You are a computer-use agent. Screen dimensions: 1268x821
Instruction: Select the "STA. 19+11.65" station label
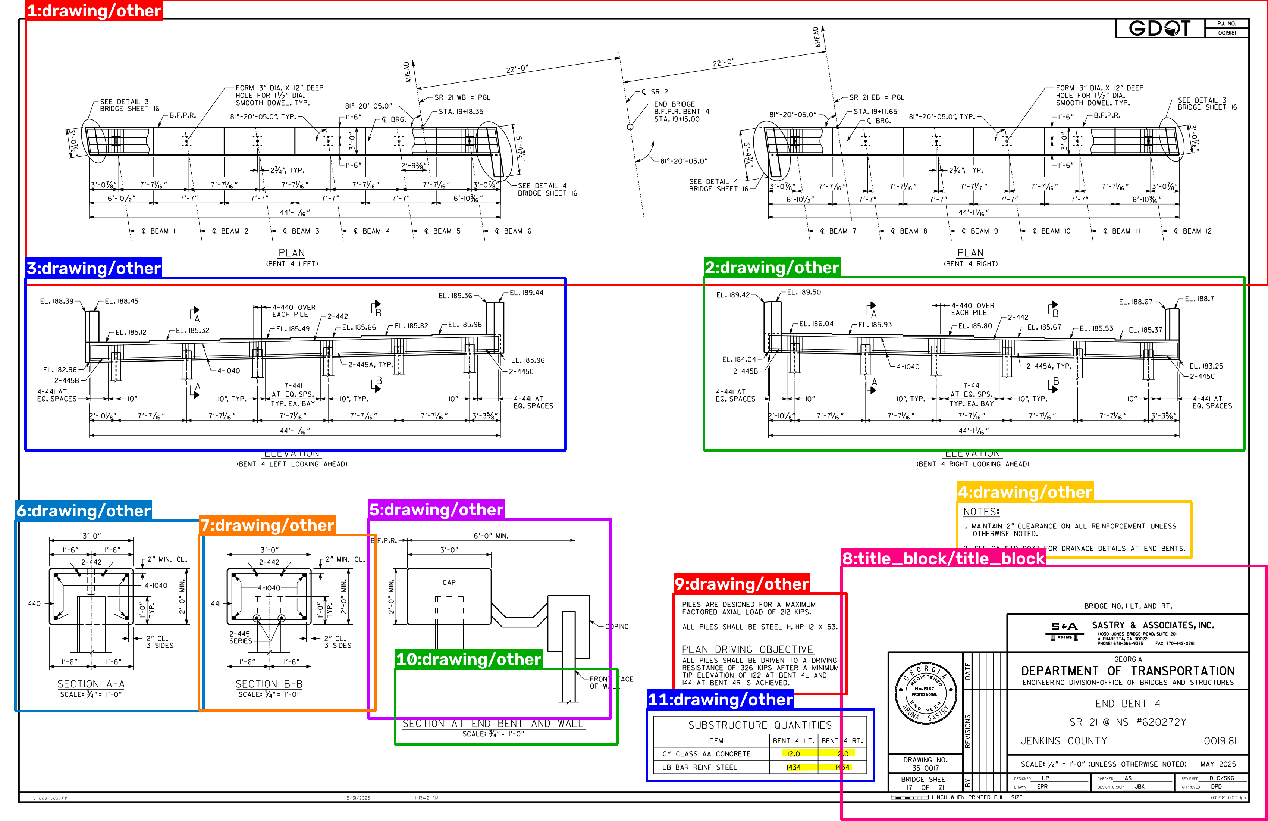875,112
